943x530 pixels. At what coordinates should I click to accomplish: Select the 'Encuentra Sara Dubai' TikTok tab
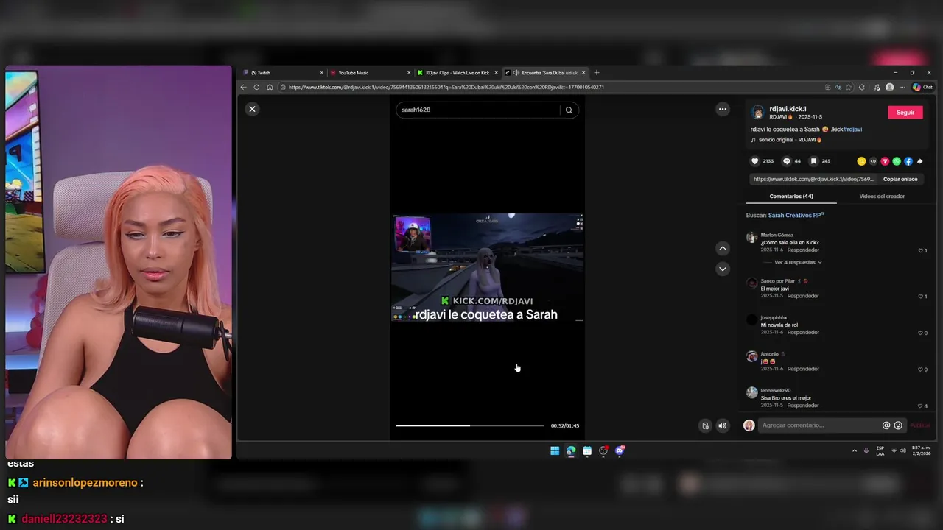[544, 73]
